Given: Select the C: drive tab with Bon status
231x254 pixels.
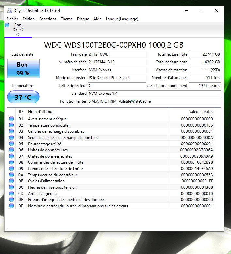Looking at the screenshot, I should (18, 30).
